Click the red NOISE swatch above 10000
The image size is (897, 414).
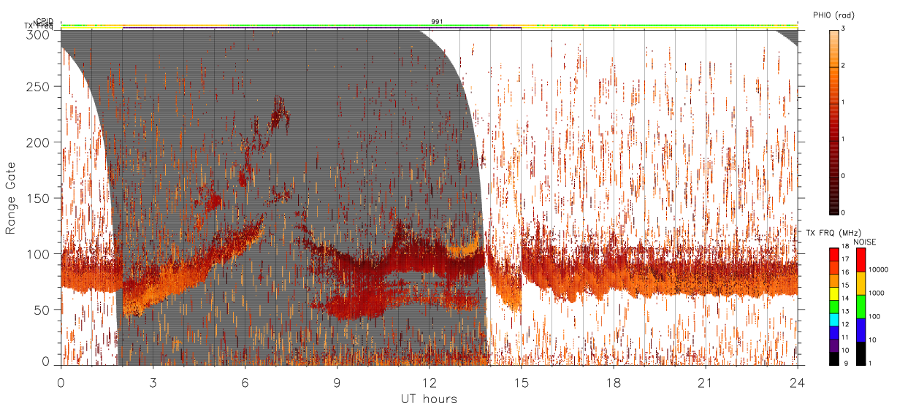coord(861,260)
